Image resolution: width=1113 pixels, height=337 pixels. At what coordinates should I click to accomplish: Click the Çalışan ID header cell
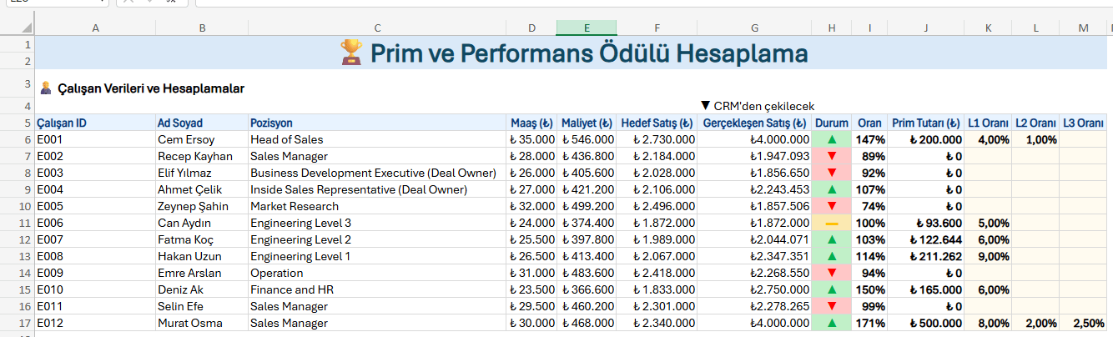95,123
